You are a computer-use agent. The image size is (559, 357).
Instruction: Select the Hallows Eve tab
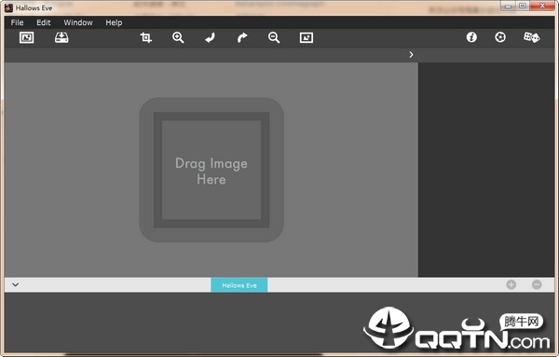pos(239,285)
